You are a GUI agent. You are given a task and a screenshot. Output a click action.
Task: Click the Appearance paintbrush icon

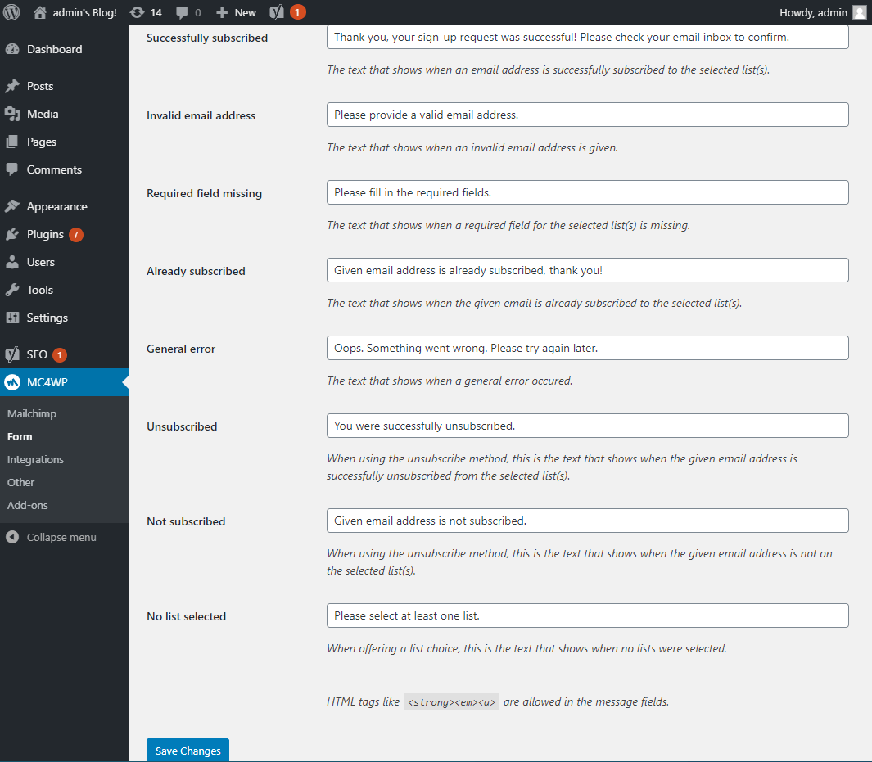pos(12,206)
